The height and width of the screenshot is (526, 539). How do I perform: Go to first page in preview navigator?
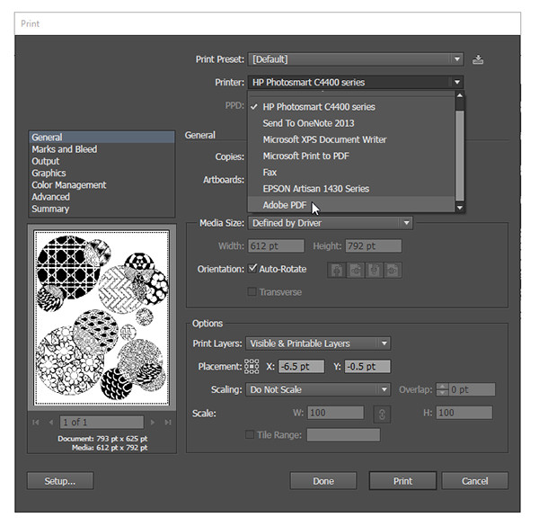coord(35,422)
